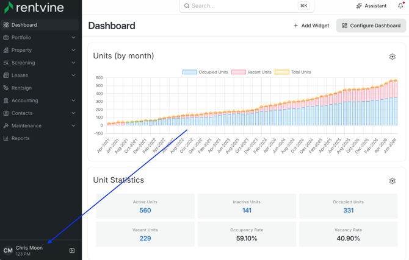Toggle Vacant Units legend series

(252, 72)
